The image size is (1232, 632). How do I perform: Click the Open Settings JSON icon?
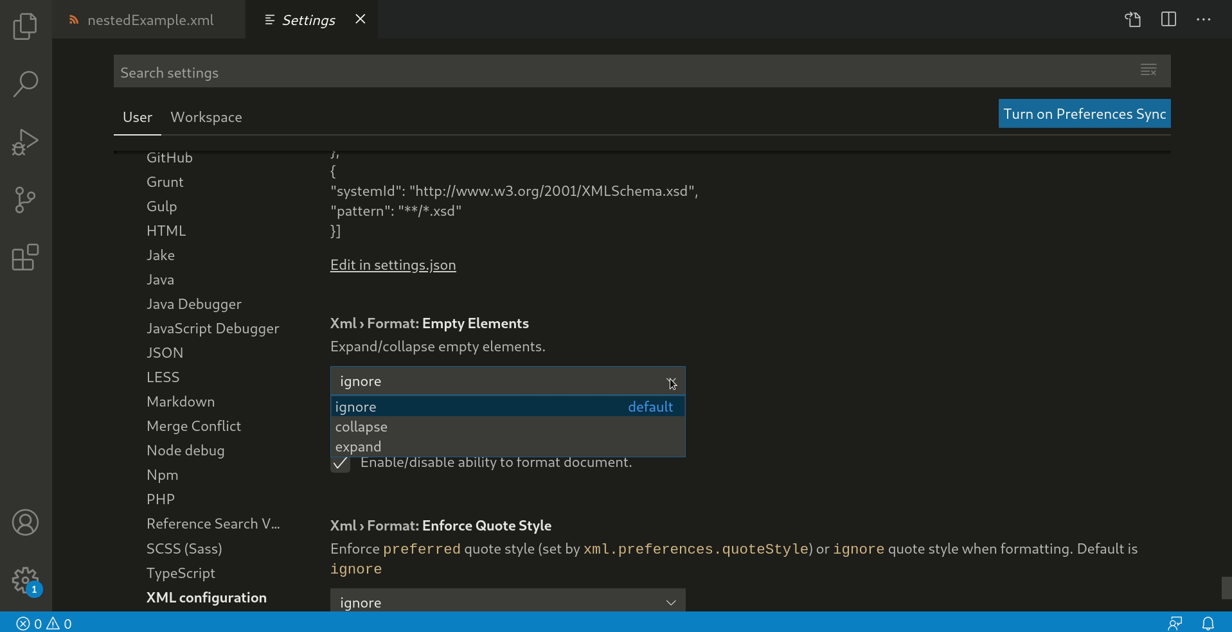[x=1132, y=19]
